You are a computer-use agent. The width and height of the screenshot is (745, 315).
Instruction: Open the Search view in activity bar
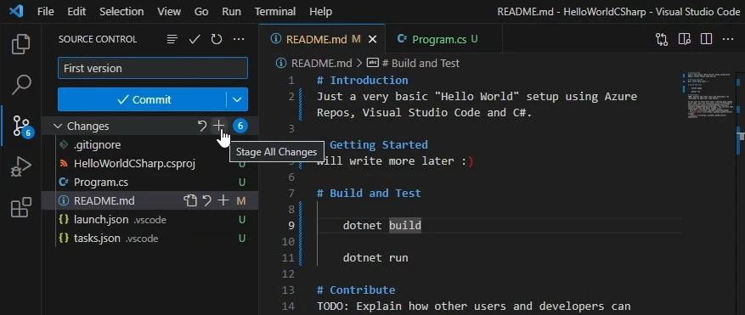pos(21,85)
